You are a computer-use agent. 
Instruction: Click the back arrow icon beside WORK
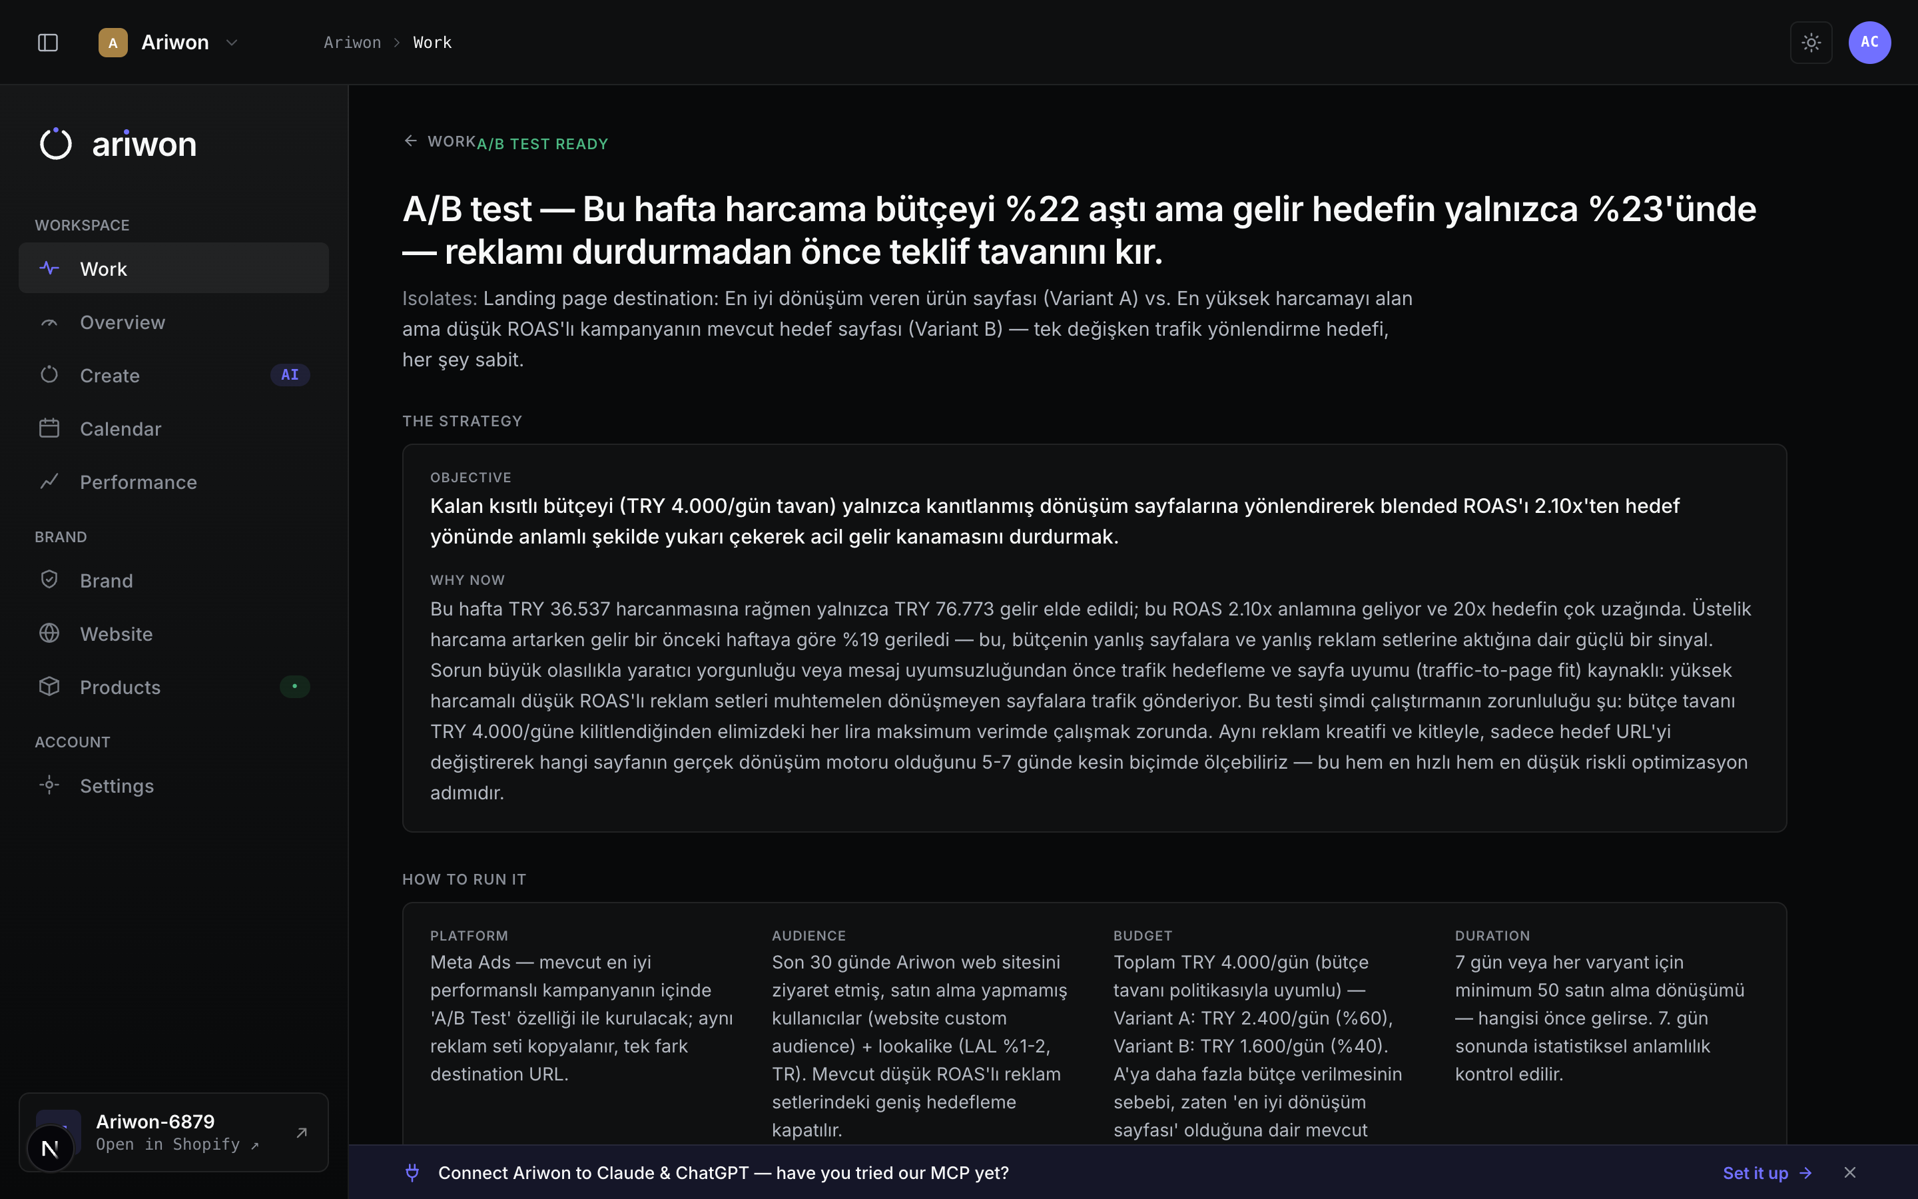point(410,141)
